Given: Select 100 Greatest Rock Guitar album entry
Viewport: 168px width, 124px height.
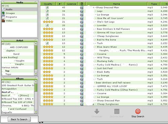Looking at the screenshot, I should coord(18,85).
